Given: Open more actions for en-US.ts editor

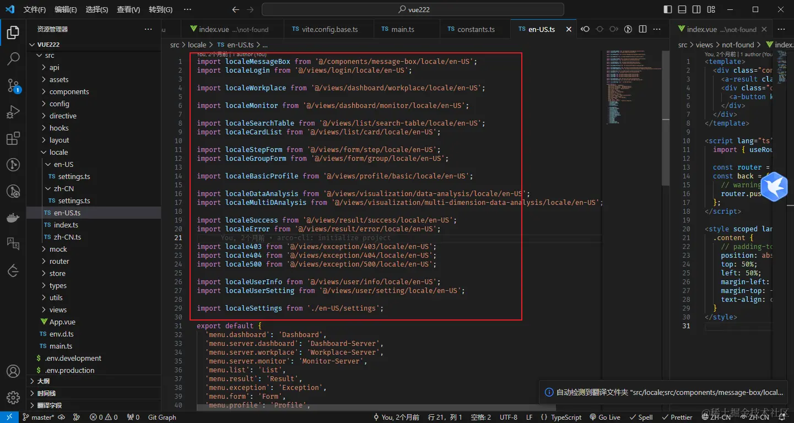Looking at the screenshot, I should [x=658, y=29].
